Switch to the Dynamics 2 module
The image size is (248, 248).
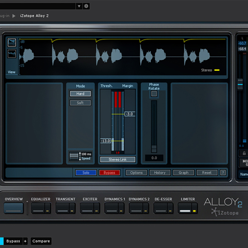(x=136, y=208)
